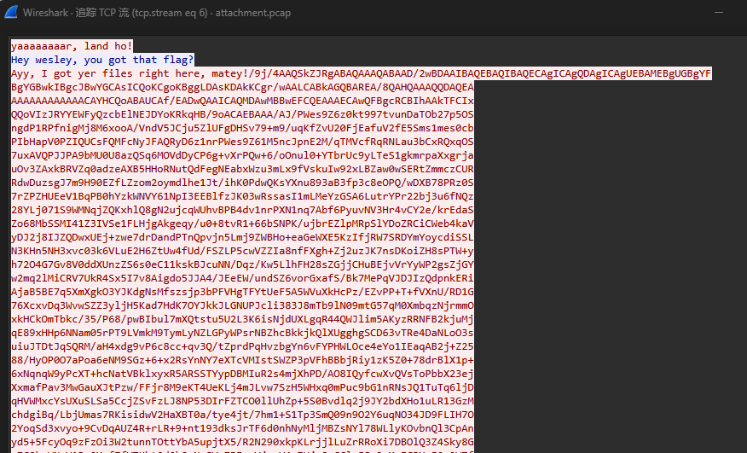Select the line "Hey wesley, you got that flag?"

tap(102, 60)
